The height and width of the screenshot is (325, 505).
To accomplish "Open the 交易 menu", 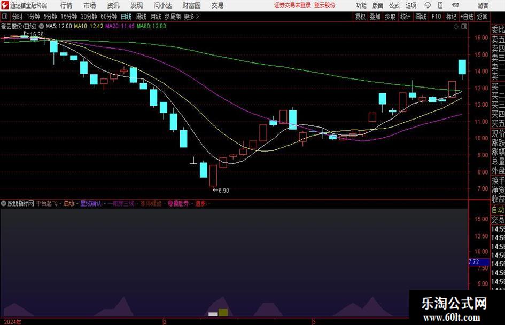I will point(217,5).
